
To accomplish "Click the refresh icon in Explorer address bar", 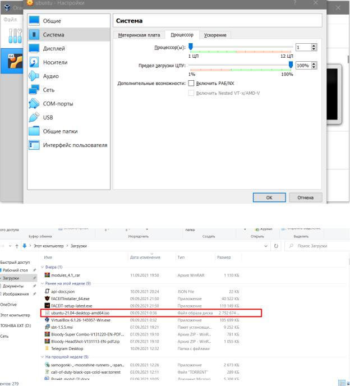I will (276, 246).
